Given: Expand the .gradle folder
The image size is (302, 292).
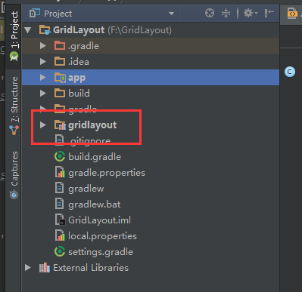Looking at the screenshot, I should coord(43,46).
